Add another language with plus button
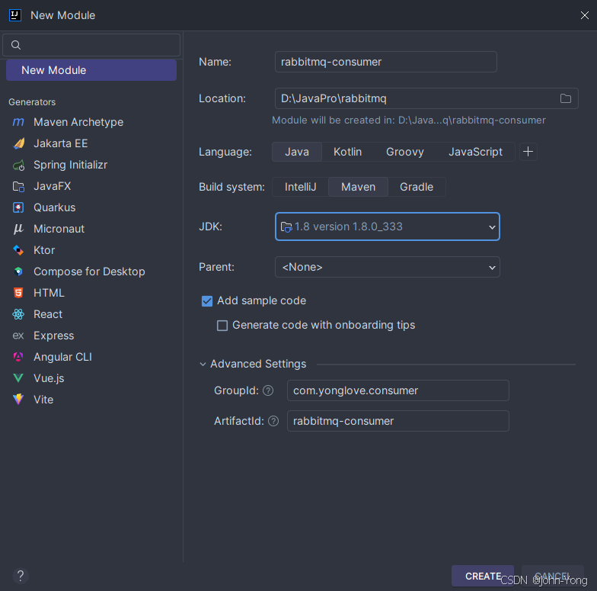The width and height of the screenshot is (597, 591). (528, 152)
